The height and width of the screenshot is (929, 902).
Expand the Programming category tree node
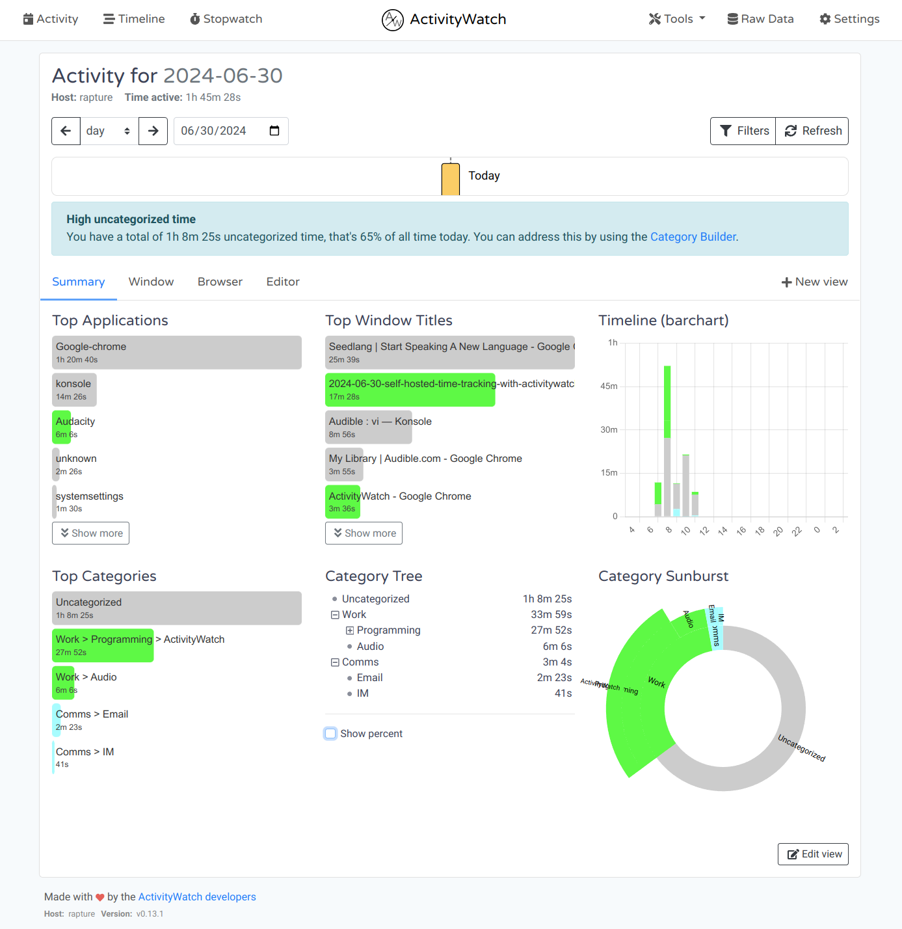(x=350, y=630)
